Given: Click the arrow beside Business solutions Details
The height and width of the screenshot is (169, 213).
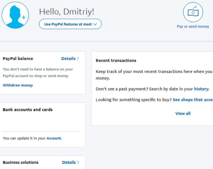Looking at the screenshot, I should [78, 163].
